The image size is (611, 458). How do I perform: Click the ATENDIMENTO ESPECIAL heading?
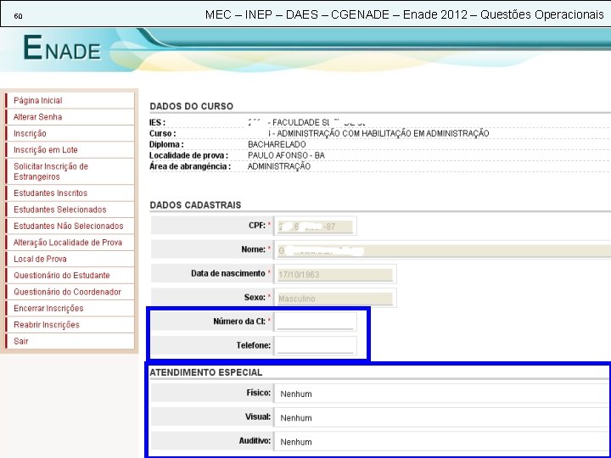(x=205, y=372)
